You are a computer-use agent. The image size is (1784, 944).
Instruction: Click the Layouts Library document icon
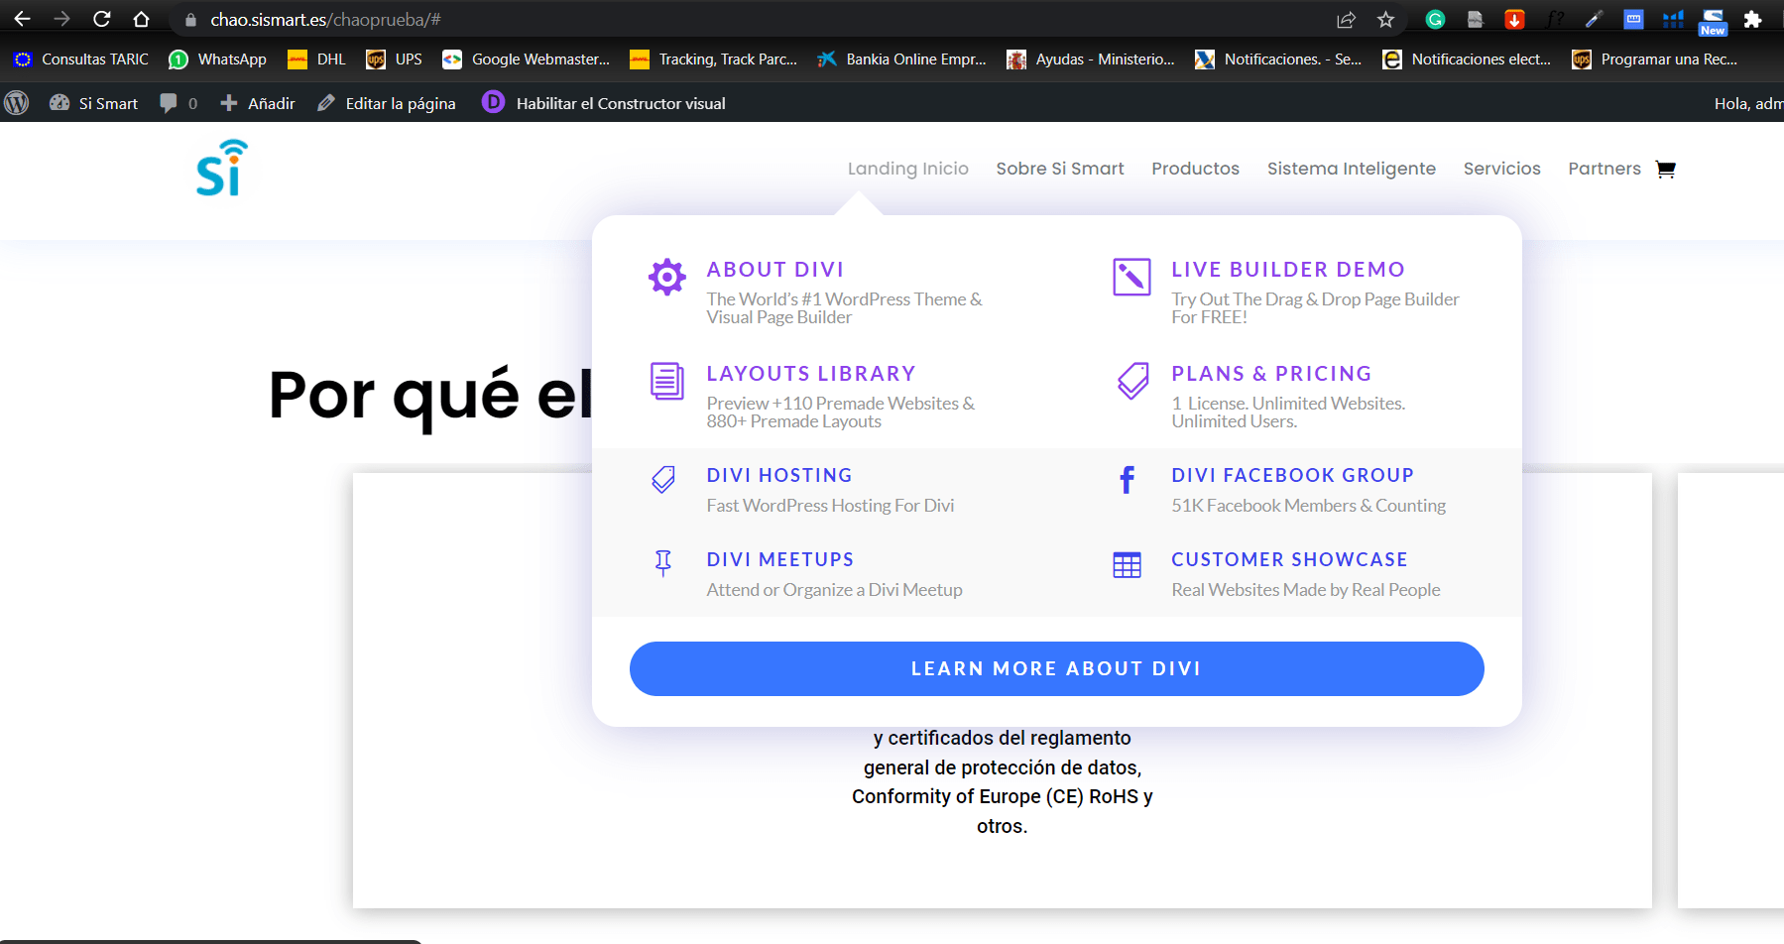667,381
